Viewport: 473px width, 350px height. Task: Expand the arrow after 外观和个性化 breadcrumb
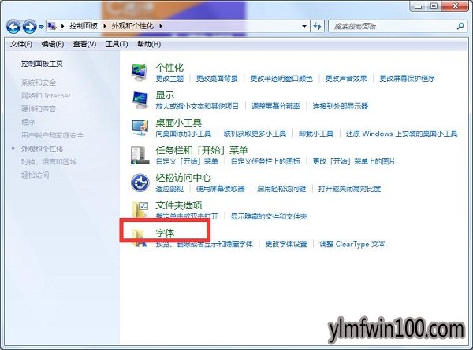[161, 26]
